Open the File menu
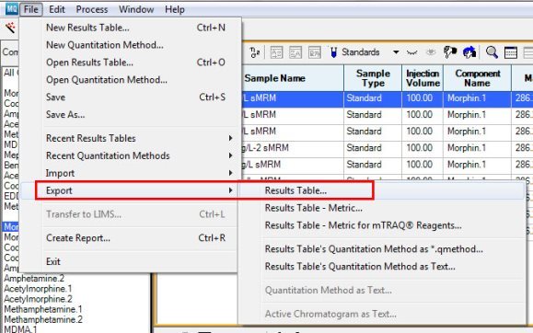 tap(31, 9)
